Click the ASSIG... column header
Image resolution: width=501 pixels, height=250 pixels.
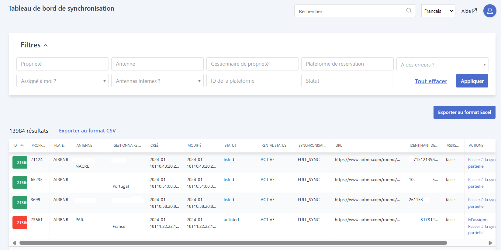pos(453,146)
